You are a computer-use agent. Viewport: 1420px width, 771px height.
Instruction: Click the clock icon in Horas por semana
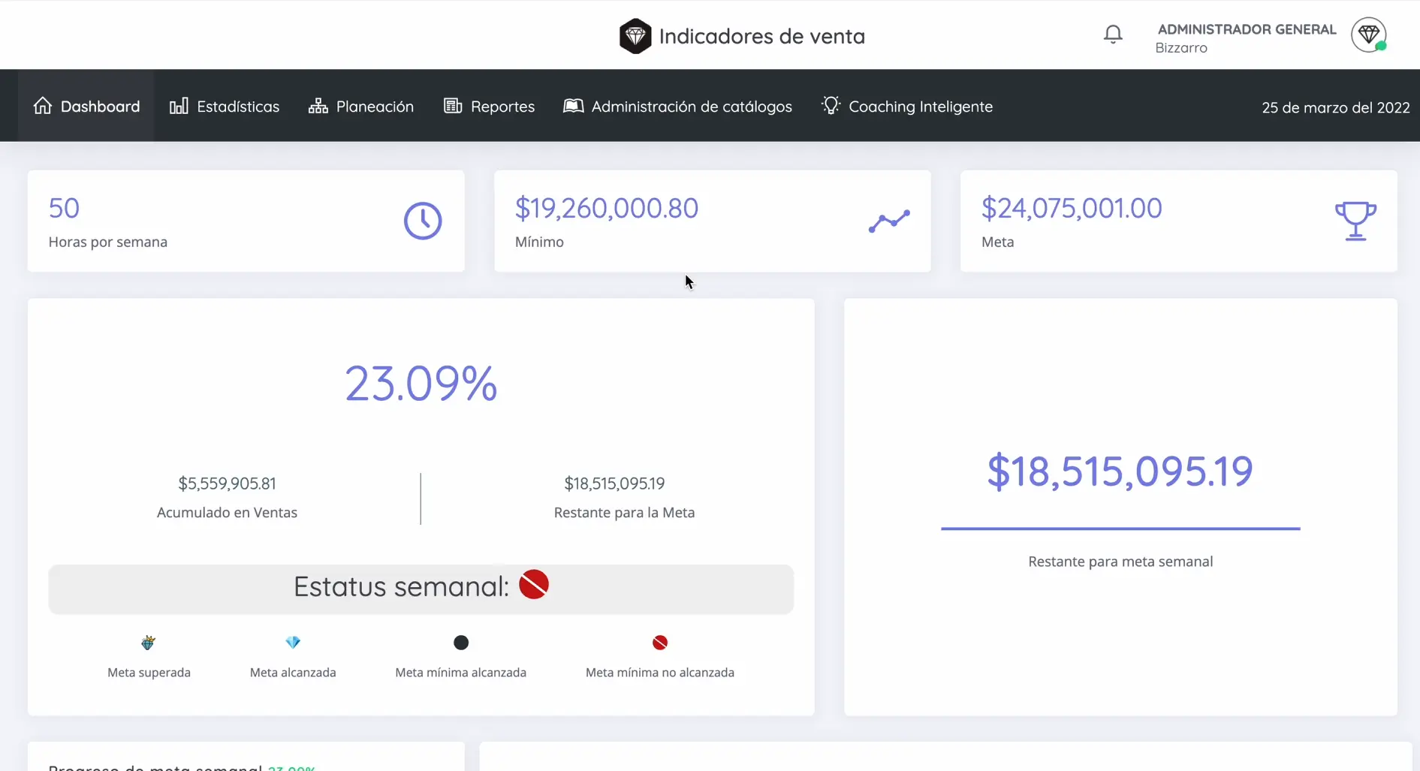coord(423,221)
